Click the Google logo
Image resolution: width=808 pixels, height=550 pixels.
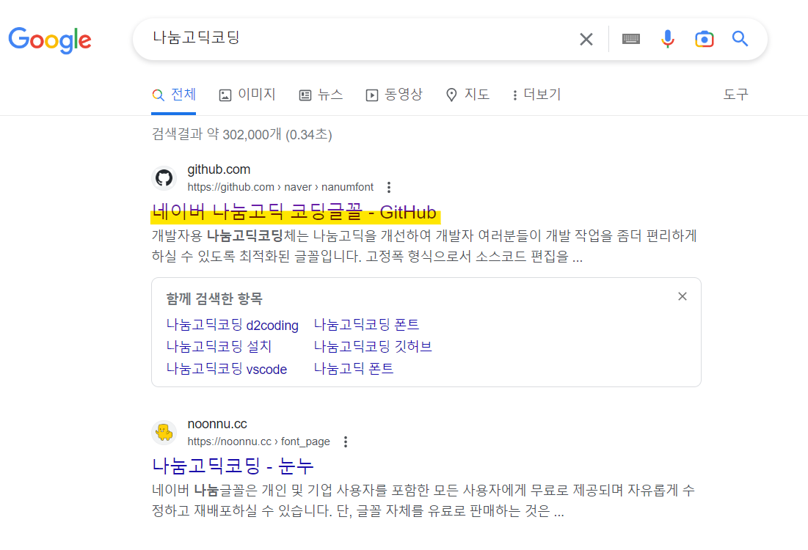pyautogui.click(x=50, y=40)
